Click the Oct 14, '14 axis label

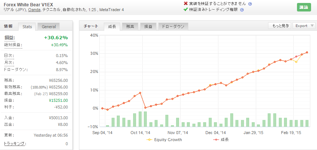140,133
